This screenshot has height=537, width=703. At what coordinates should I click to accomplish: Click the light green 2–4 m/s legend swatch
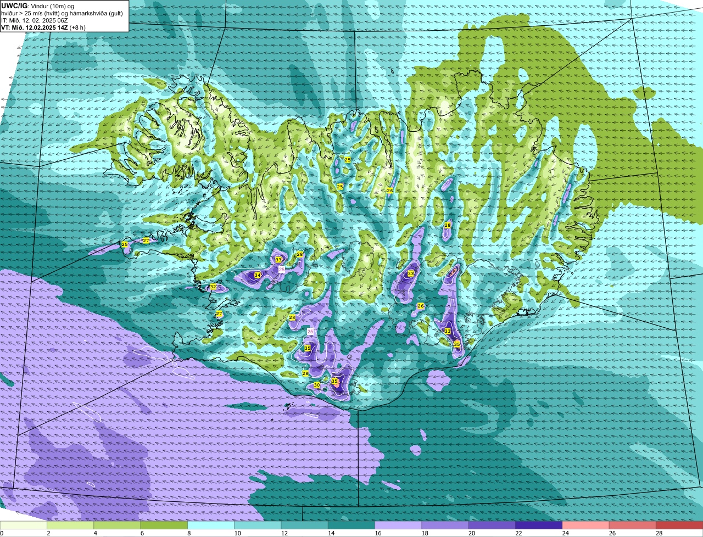pyautogui.click(x=70, y=525)
